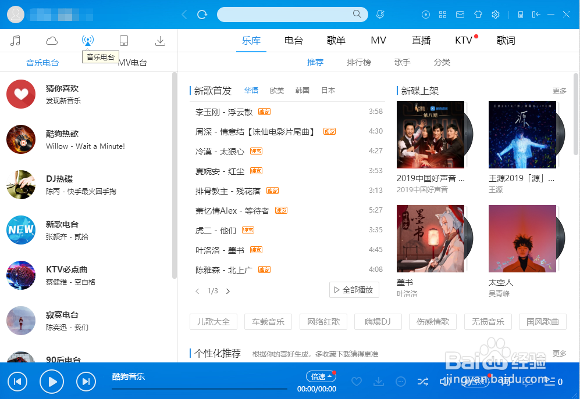Open the mobile phone device tab icon

click(x=124, y=41)
